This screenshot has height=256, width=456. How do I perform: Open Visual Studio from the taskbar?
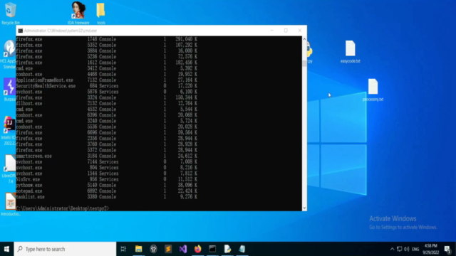click(x=183, y=249)
